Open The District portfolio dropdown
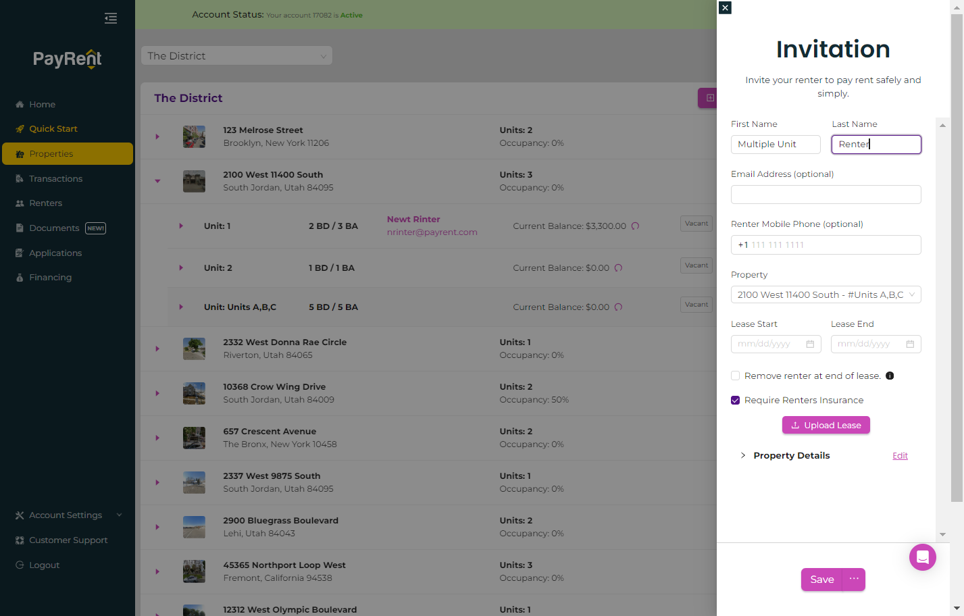The image size is (964, 616). [x=236, y=56]
